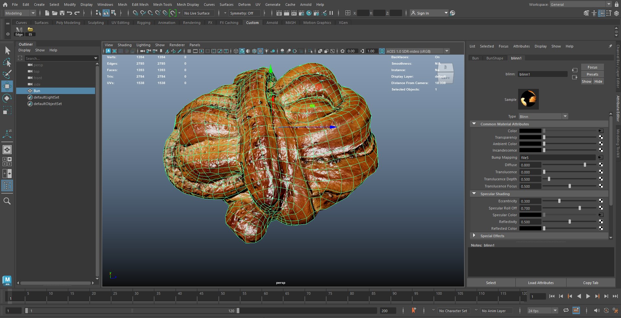
Task: Switch to the Poly Modeling shelf tab
Action: [68, 23]
